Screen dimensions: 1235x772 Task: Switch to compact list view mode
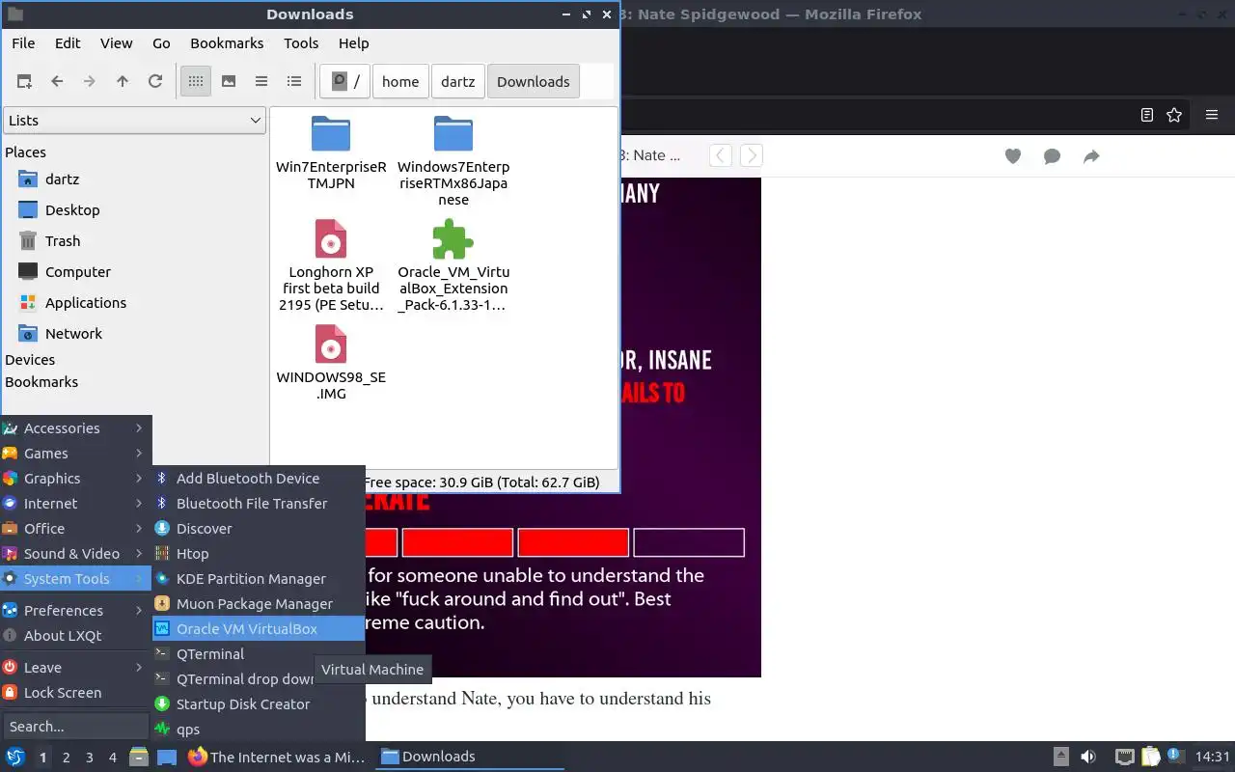point(261,82)
